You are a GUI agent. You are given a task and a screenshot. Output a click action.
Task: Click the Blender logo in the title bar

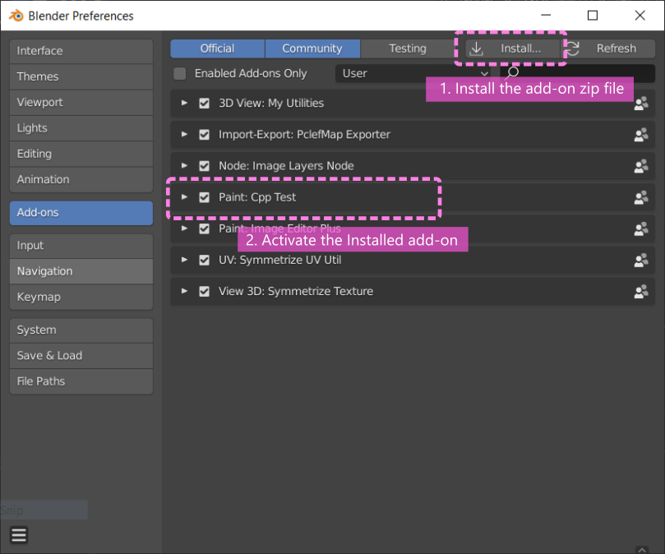pyautogui.click(x=16, y=16)
